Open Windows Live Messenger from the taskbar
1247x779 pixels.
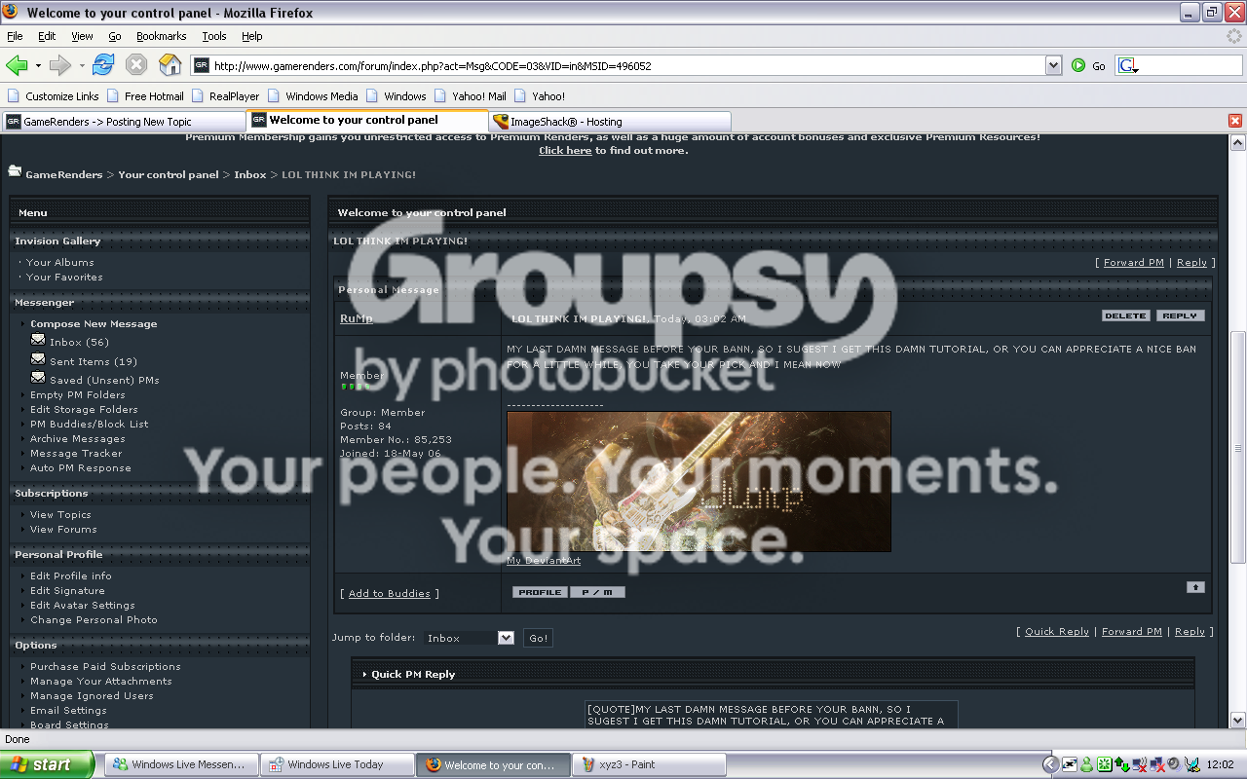(183, 764)
